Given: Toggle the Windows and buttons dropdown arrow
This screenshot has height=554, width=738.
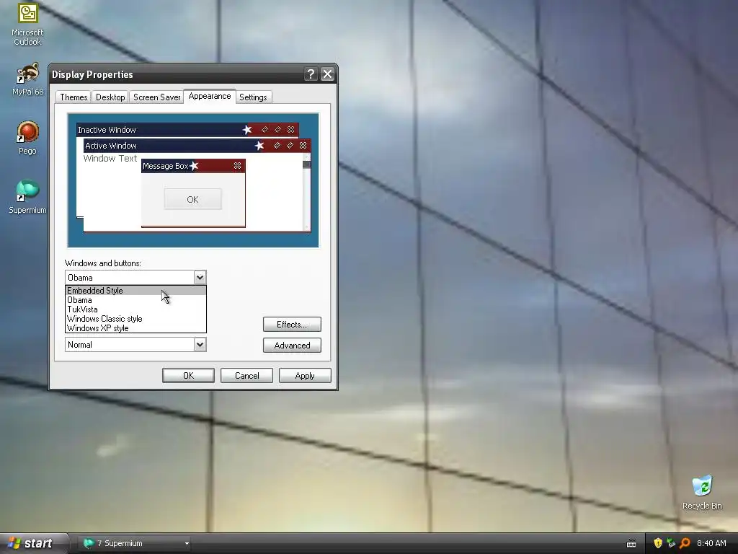Looking at the screenshot, I should click(x=200, y=278).
